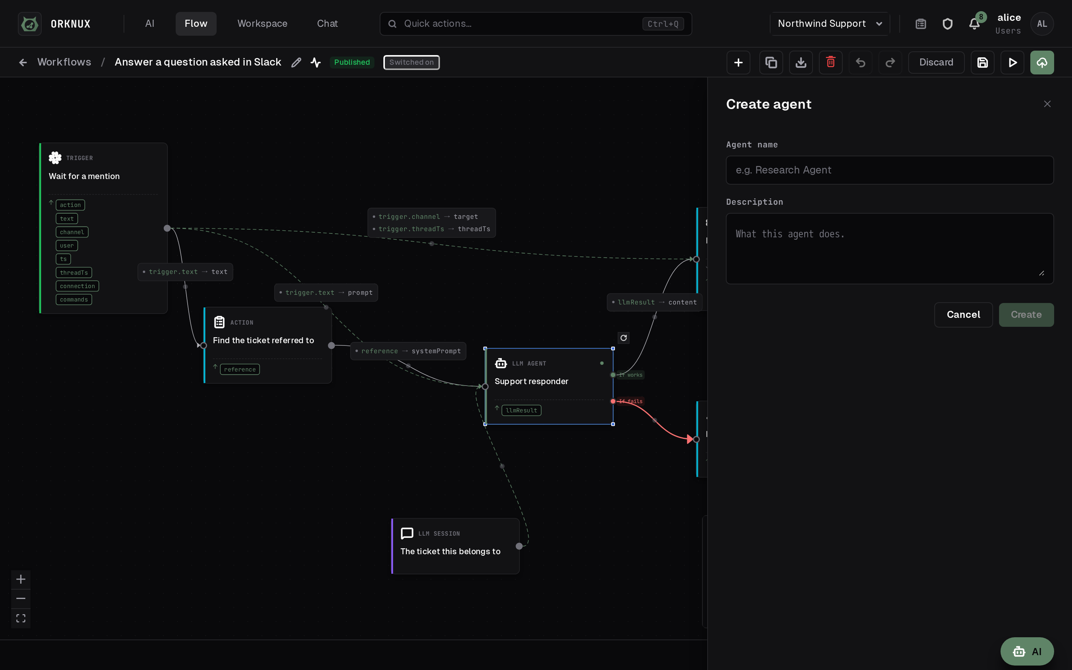Redo the last change
The height and width of the screenshot is (670, 1072).
tap(890, 63)
